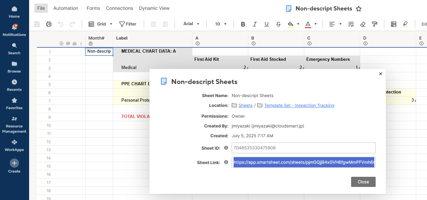Click the Sheet ID field
Image resolution: width=427 pixels, height=200 pixels.
[304, 148]
